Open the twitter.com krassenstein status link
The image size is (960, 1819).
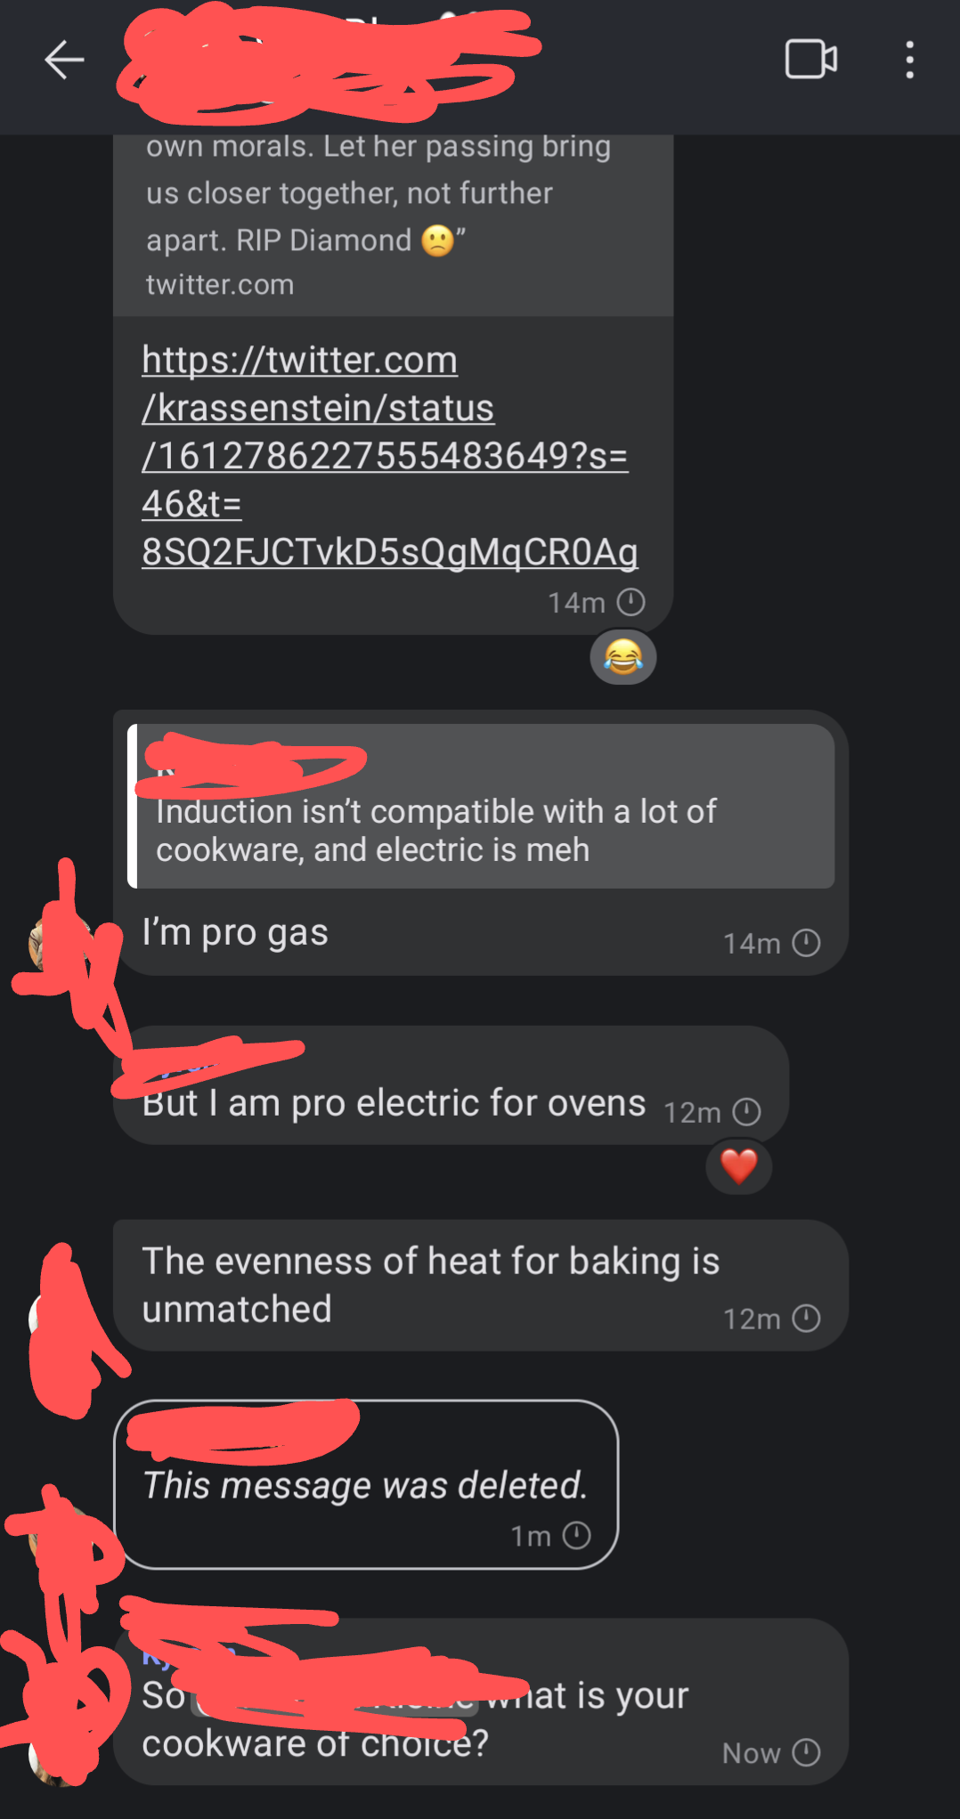pos(389,456)
